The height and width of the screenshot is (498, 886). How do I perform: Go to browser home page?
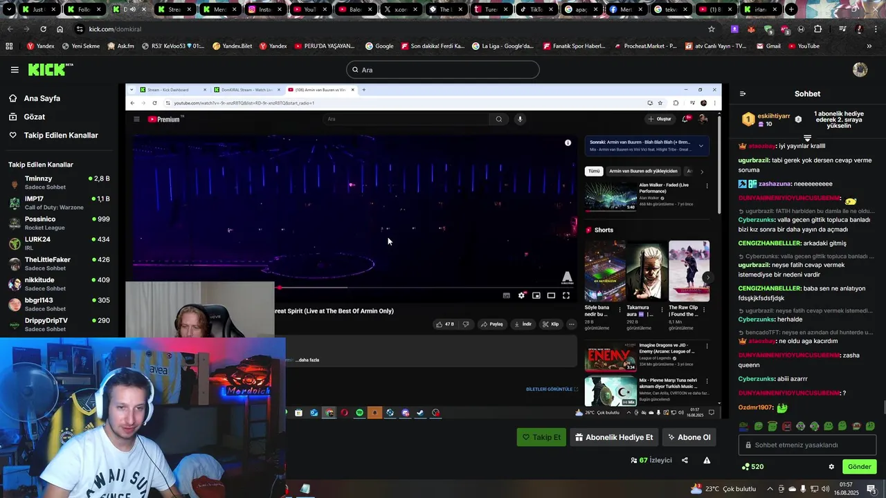tap(60, 29)
